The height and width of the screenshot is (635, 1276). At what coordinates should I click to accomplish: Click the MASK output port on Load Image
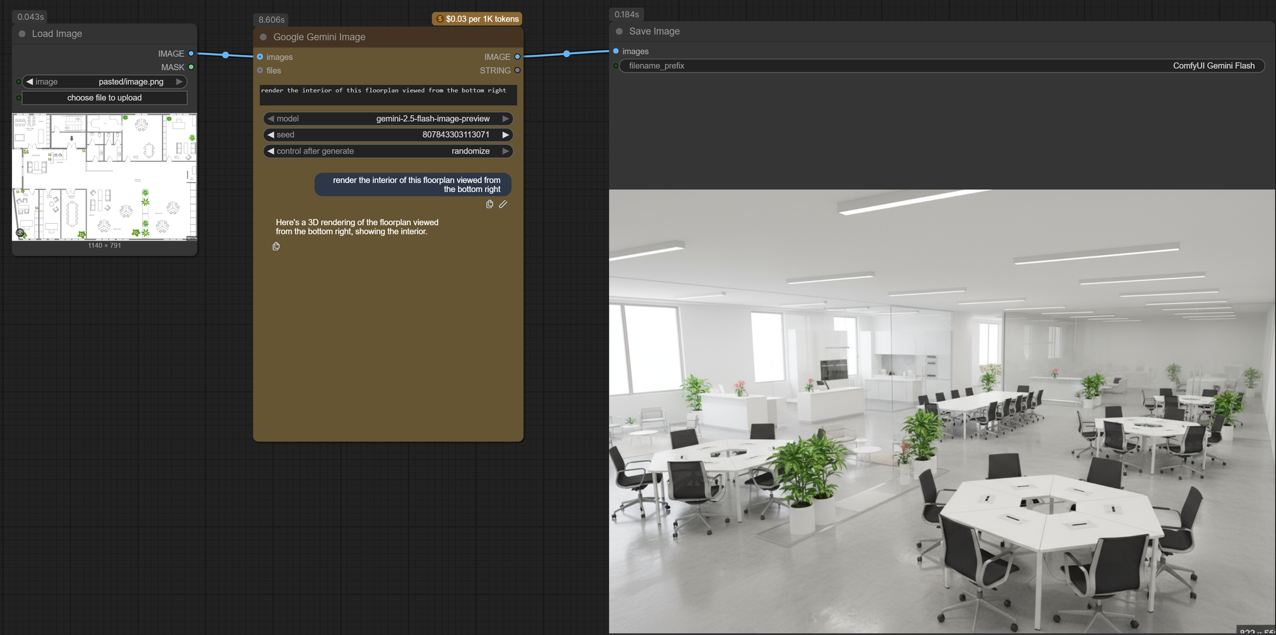[191, 67]
